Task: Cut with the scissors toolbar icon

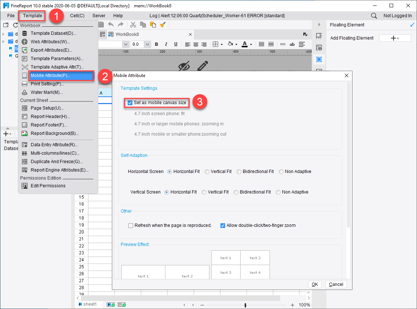Action: (133, 25)
